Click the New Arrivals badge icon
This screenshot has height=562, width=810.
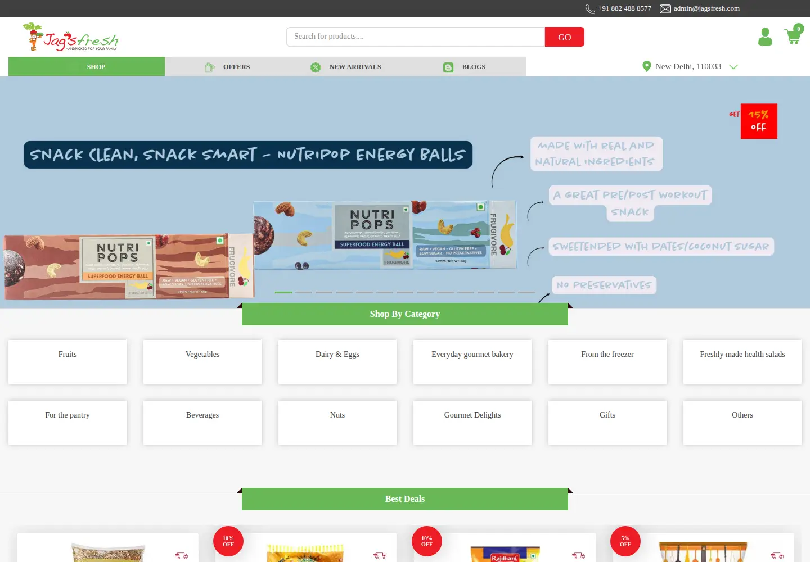pyautogui.click(x=316, y=67)
